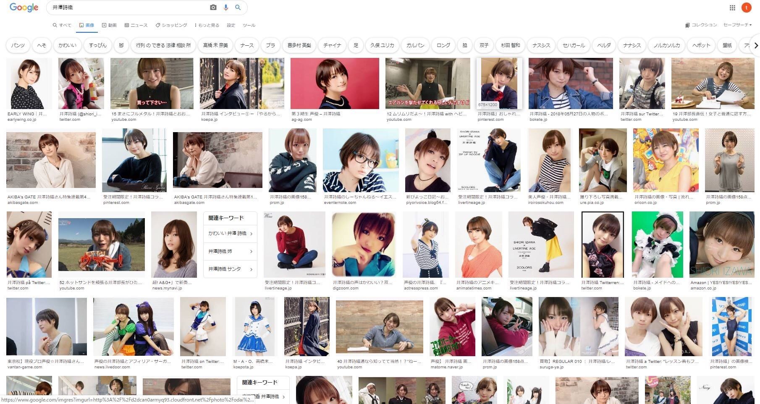Expand the もっと見る menu
This screenshot has width=760, height=404.
[x=207, y=25]
